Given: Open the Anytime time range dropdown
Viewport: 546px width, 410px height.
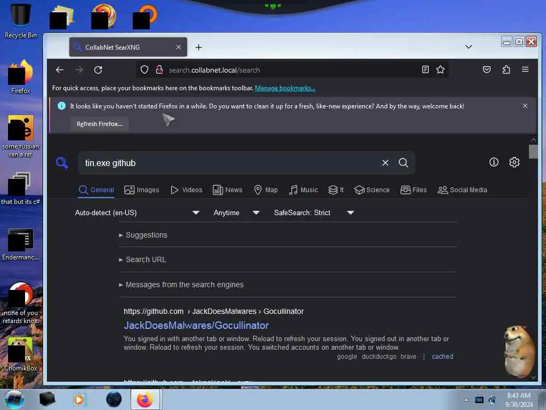Looking at the screenshot, I should pos(237,212).
